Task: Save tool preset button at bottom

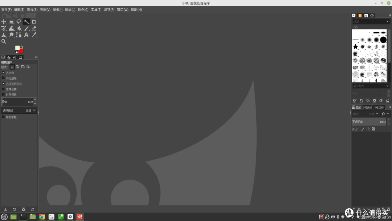Action: pyautogui.click(x=5, y=209)
